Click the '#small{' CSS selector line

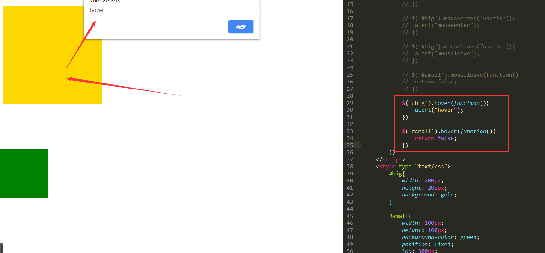pyautogui.click(x=400, y=216)
